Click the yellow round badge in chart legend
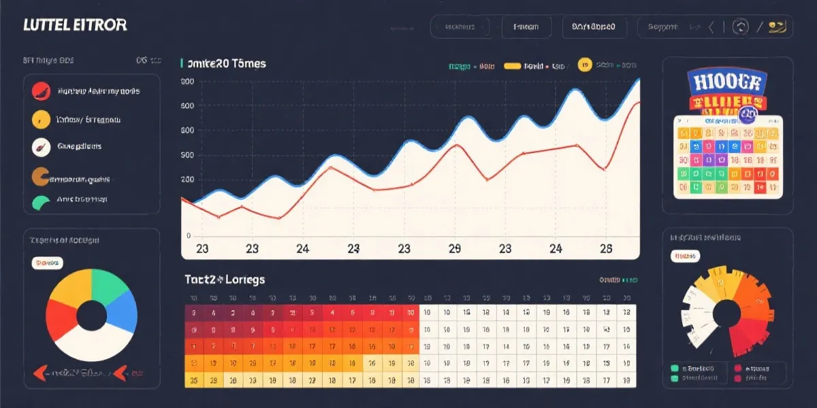 [583, 65]
